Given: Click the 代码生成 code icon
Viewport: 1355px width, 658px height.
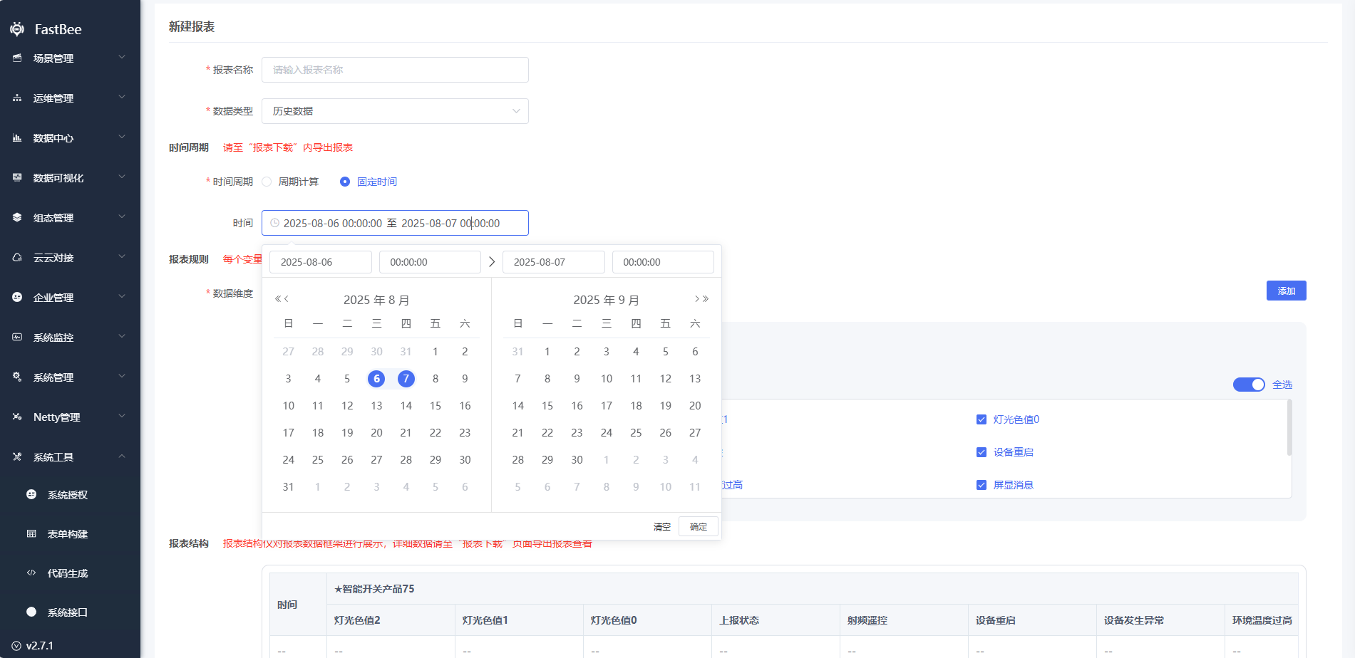Looking at the screenshot, I should coord(31,573).
